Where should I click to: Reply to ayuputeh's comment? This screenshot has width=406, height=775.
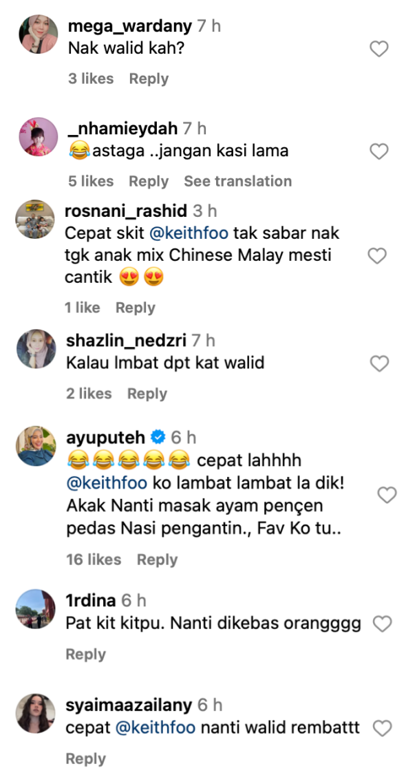coord(157,560)
